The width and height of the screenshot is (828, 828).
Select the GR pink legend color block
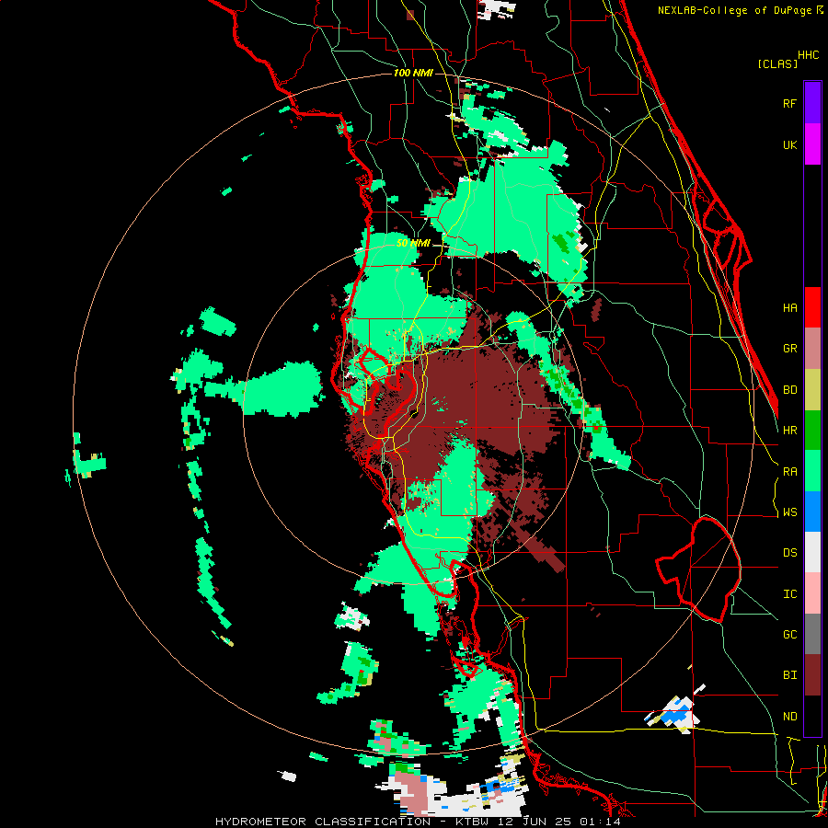point(812,349)
